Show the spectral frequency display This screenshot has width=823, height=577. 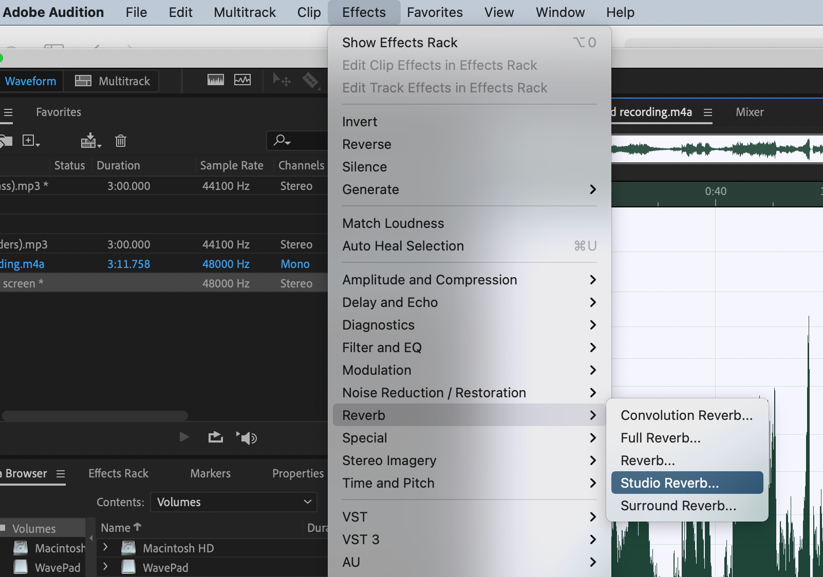(x=216, y=80)
